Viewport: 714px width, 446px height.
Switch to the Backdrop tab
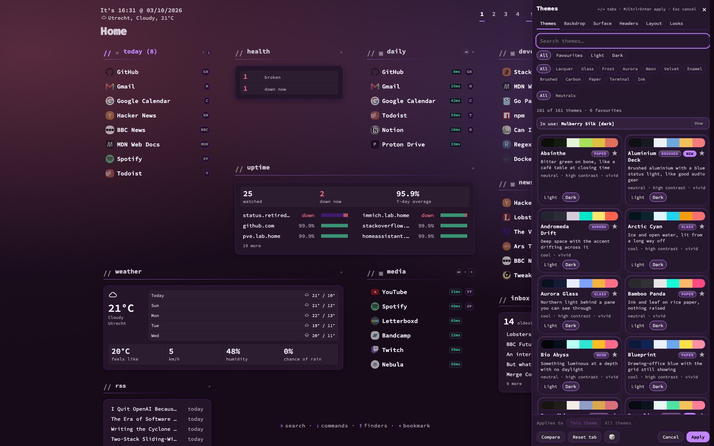(x=574, y=23)
